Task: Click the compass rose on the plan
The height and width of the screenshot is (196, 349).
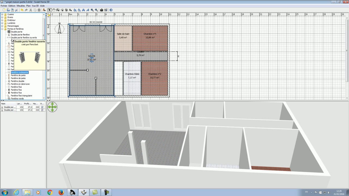Action: 59,29
